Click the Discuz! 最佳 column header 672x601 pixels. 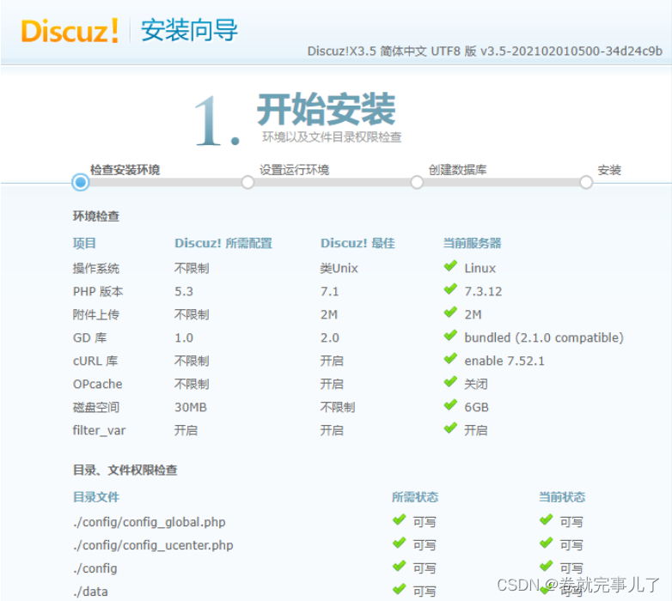357,243
